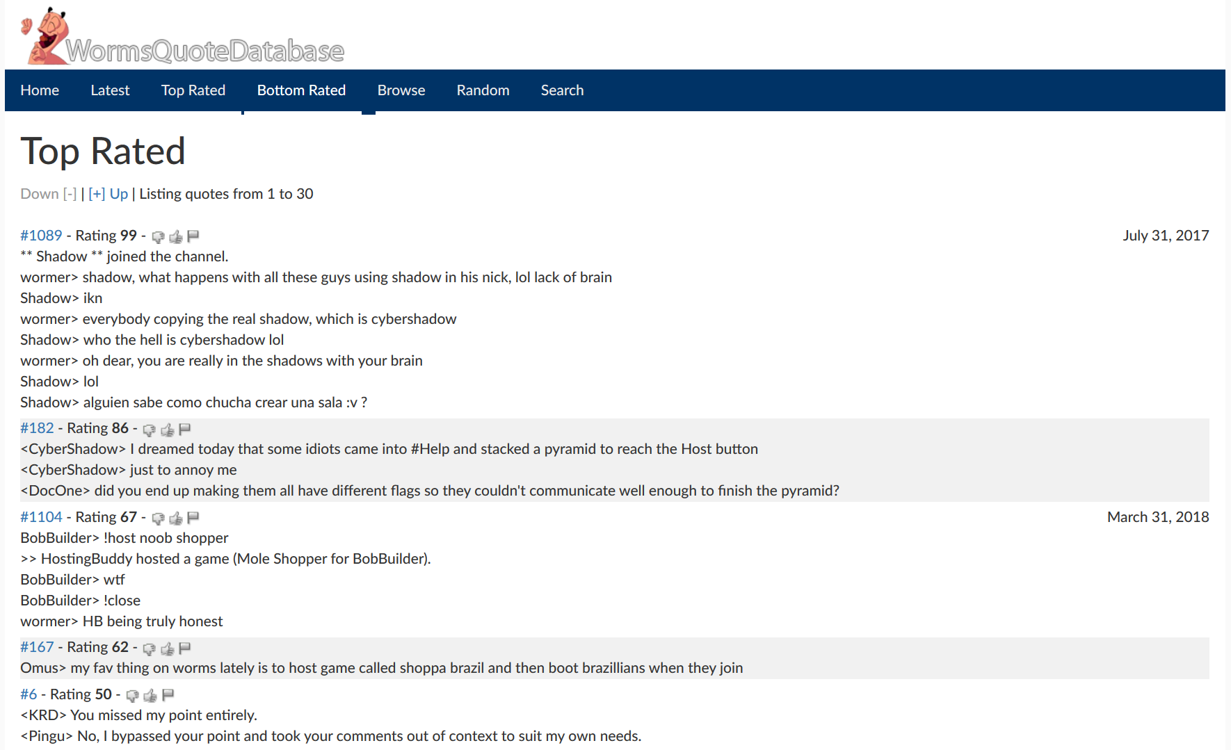The width and height of the screenshot is (1231, 750).
Task: Select Top Rated in the navigation bar
Action: point(193,90)
